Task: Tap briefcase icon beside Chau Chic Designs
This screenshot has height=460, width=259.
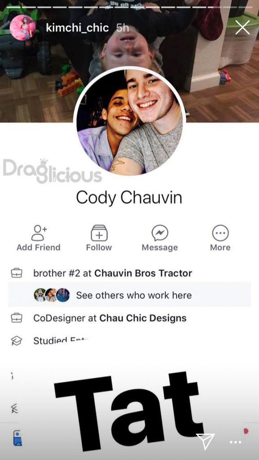Action: [17, 318]
